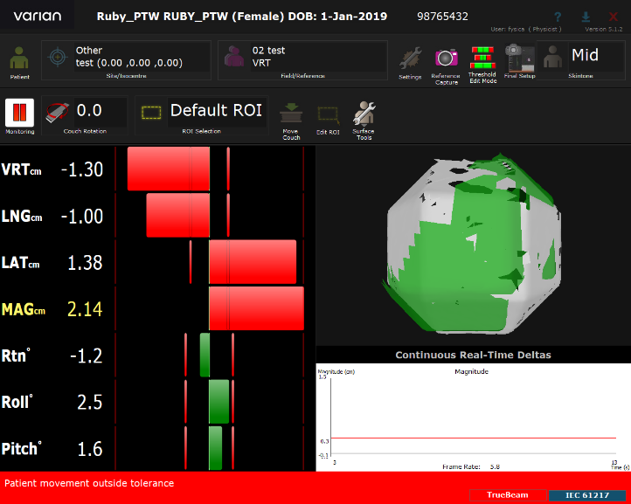Click the help question mark icon
Viewport: 631px width, 504px height.
558,17
